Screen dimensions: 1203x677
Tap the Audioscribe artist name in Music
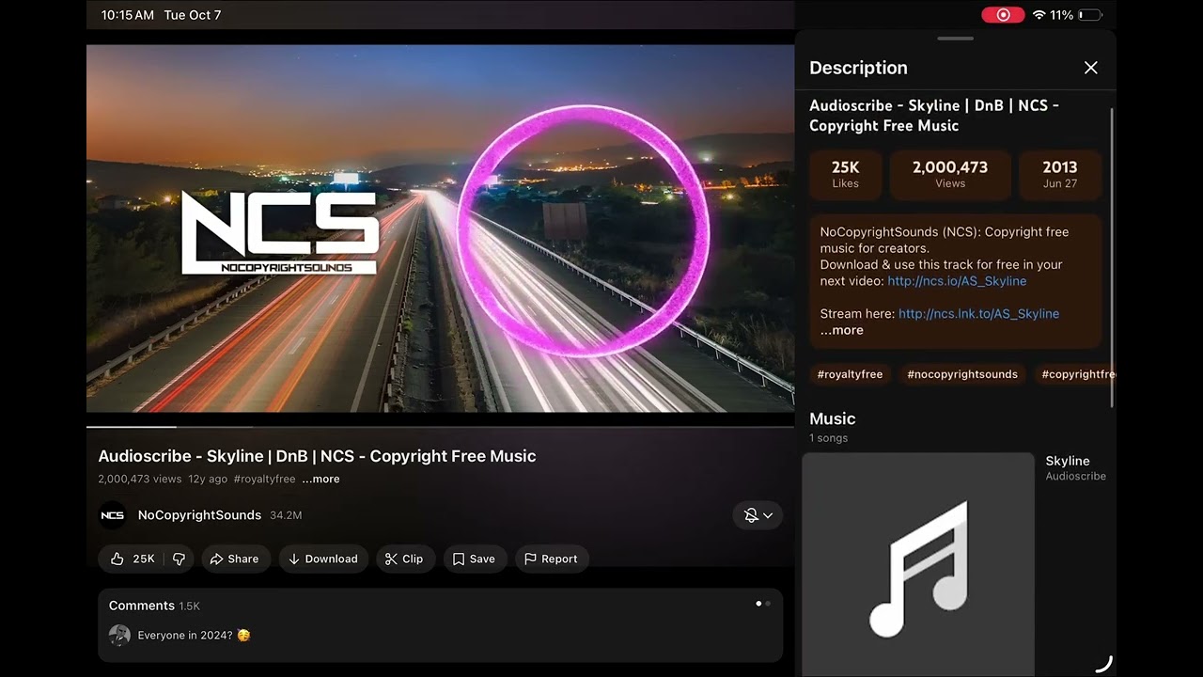[1075, 477]
